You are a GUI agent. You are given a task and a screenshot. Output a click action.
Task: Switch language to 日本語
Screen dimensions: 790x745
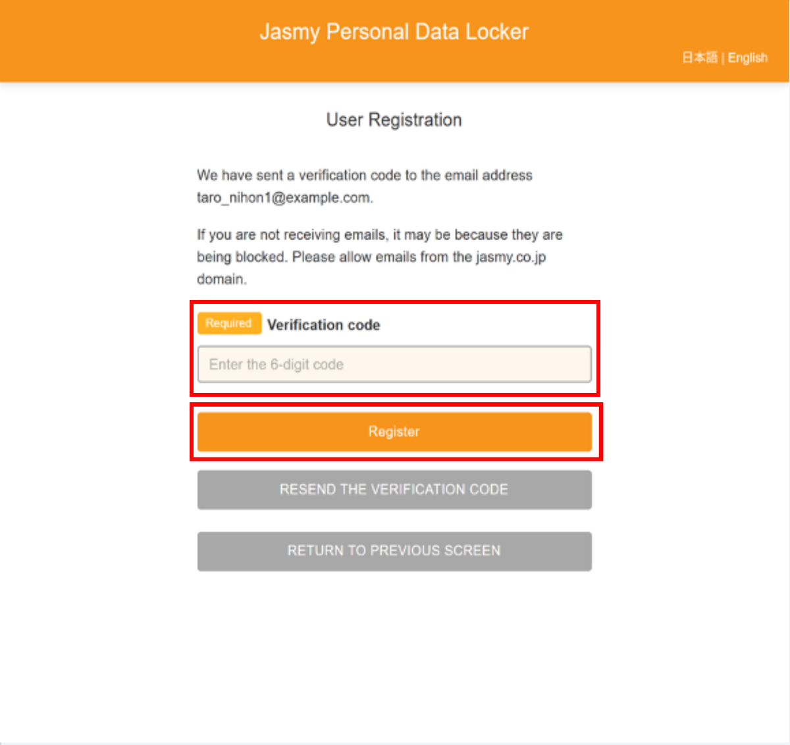(699, 58)
